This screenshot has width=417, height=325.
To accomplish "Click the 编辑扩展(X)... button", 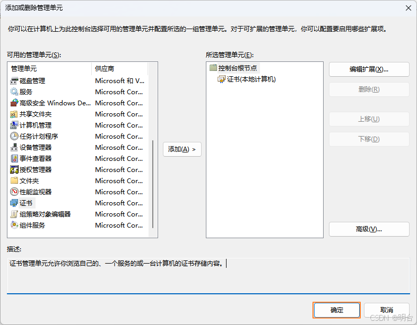I will [x=369, y=69].
